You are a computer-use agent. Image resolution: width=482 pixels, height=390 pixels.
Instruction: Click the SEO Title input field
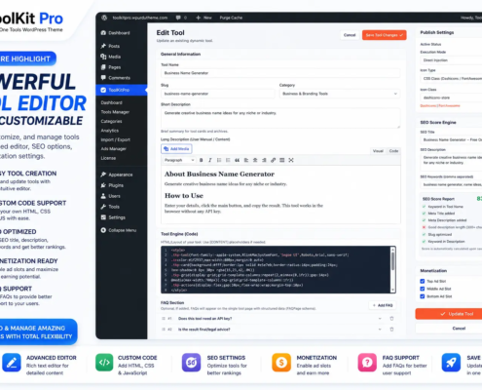coord(451,140)
